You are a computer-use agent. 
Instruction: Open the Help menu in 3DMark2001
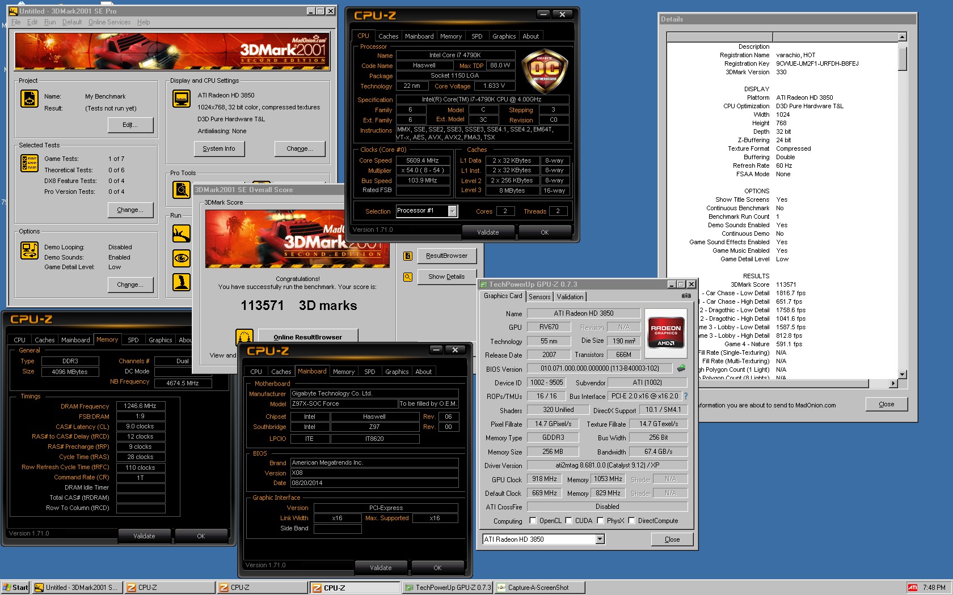[144, 22]
